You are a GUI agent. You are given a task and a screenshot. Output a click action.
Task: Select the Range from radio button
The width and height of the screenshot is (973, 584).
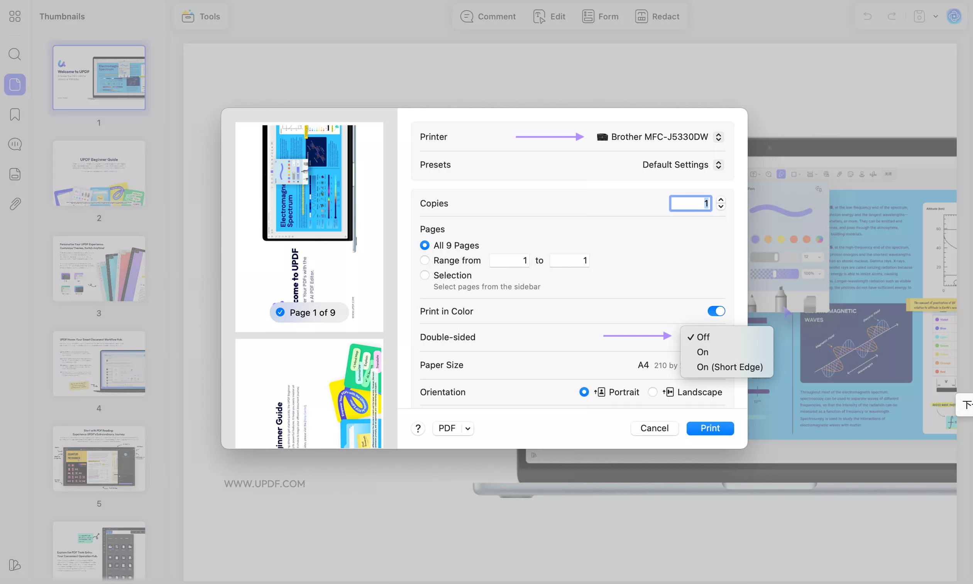click(425, 260)
